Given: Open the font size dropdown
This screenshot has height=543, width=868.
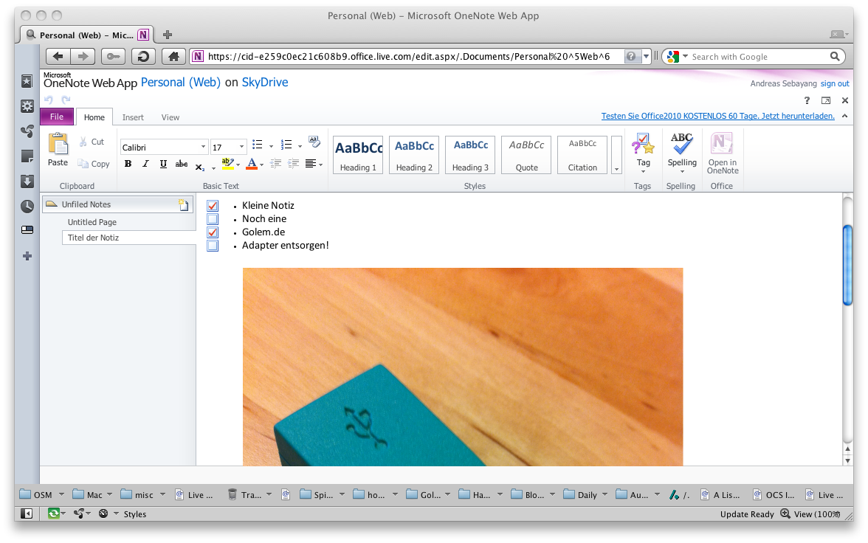Looking at the screenshot, I should 242,147.
